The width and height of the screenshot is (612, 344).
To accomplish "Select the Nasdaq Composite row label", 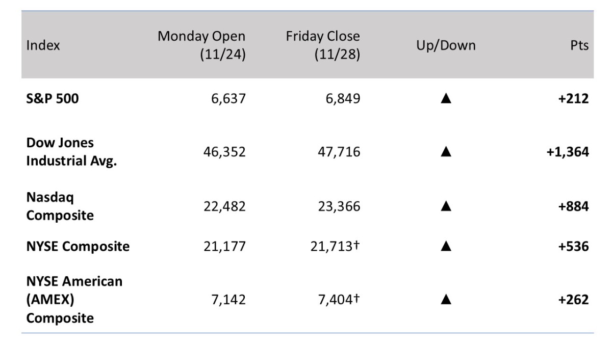I will (60, 206).
